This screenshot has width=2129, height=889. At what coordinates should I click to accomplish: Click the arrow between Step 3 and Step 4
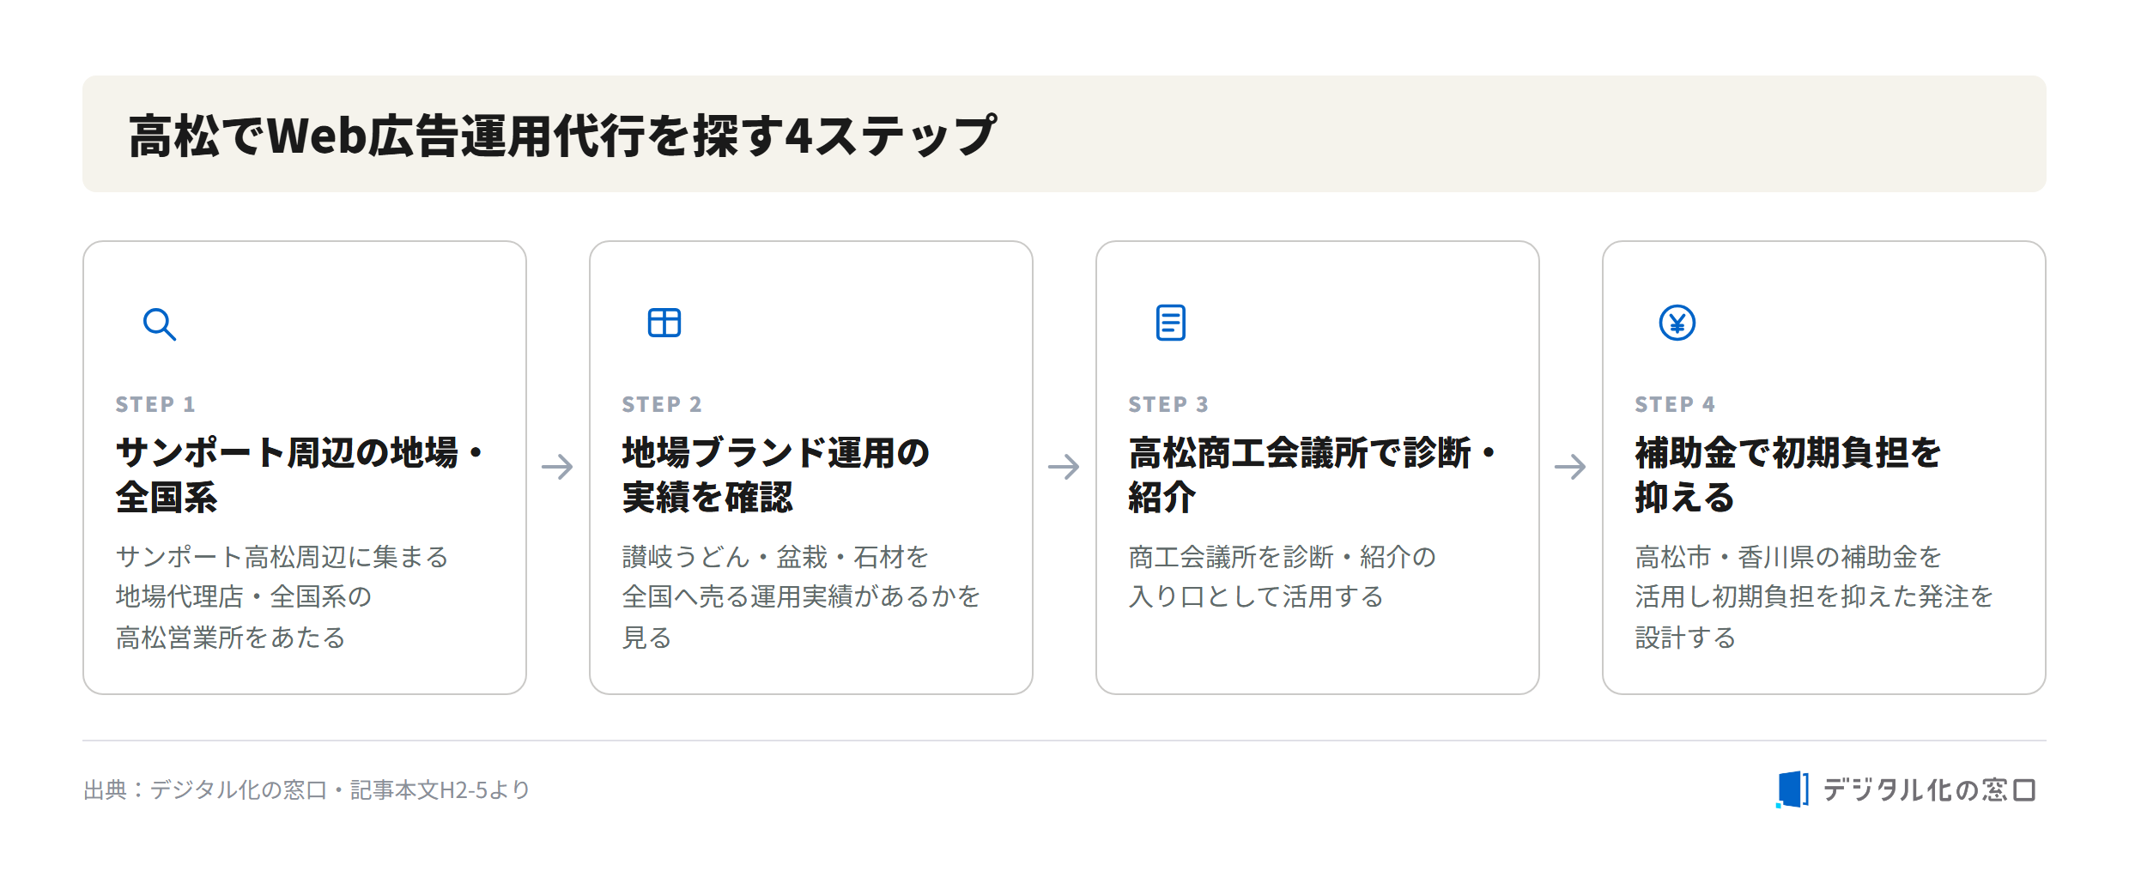pos(1570,467)
